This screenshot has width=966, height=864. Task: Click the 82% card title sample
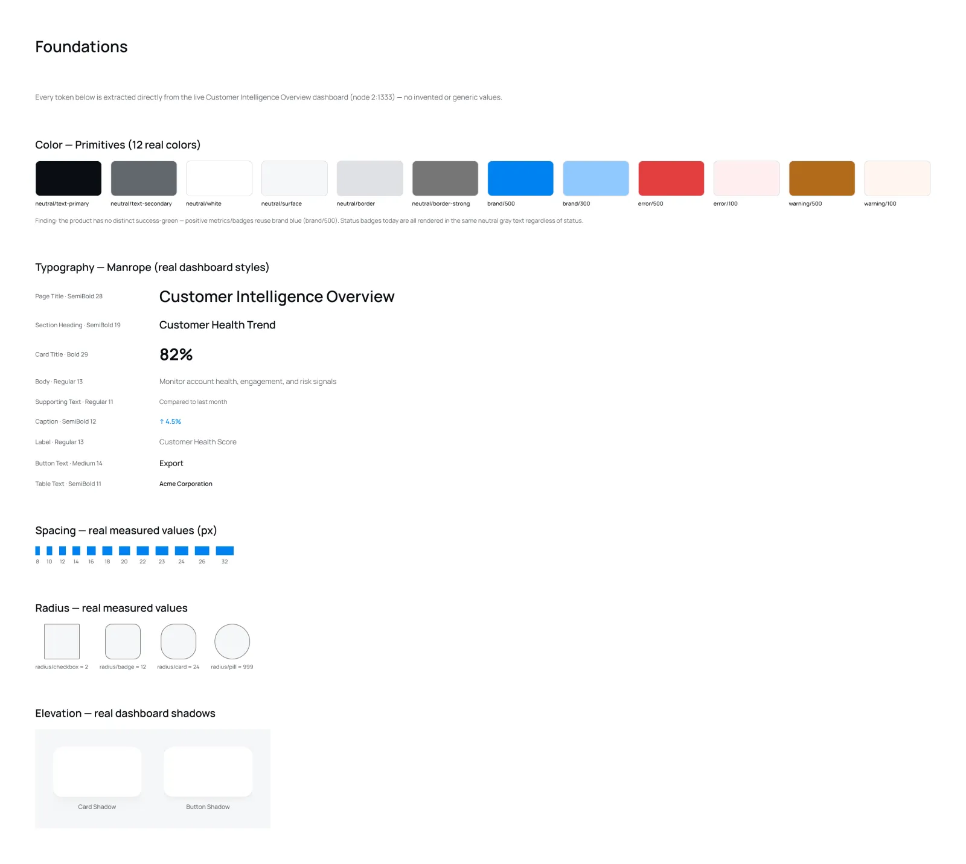pos(176,354)
